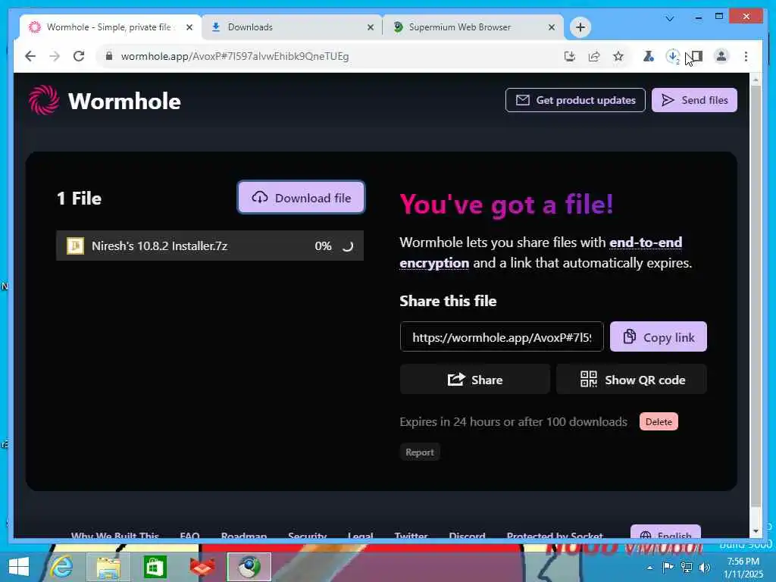
Task: Click the red Delete button
Action: coord(659,421)
